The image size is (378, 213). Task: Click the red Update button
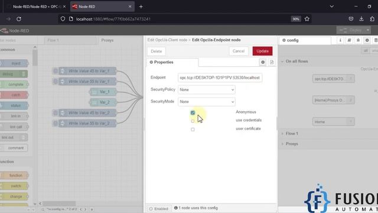262,51
